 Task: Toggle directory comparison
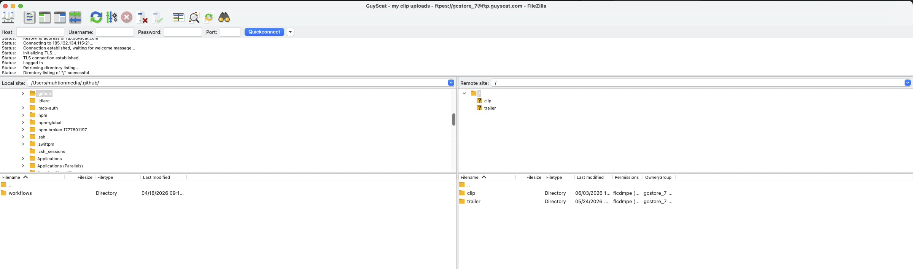(x=194, y=17)
